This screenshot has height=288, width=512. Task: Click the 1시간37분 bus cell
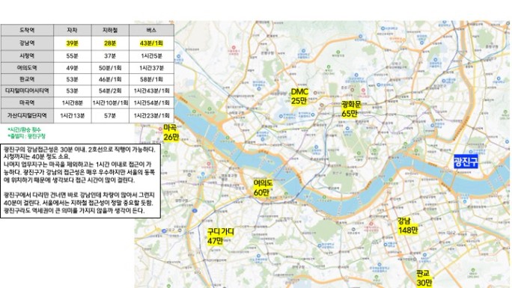[x=151, y=68]
